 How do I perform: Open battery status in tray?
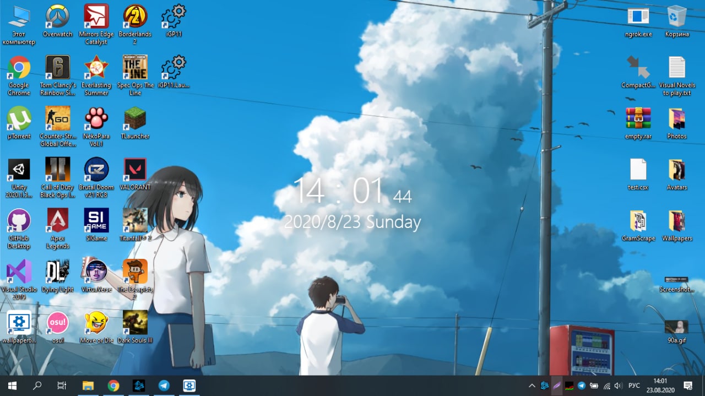(594, 386)
